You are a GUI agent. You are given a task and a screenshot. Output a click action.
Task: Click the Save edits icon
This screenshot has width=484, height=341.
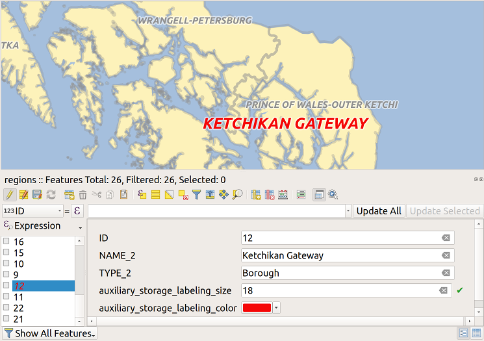(37, 194)
